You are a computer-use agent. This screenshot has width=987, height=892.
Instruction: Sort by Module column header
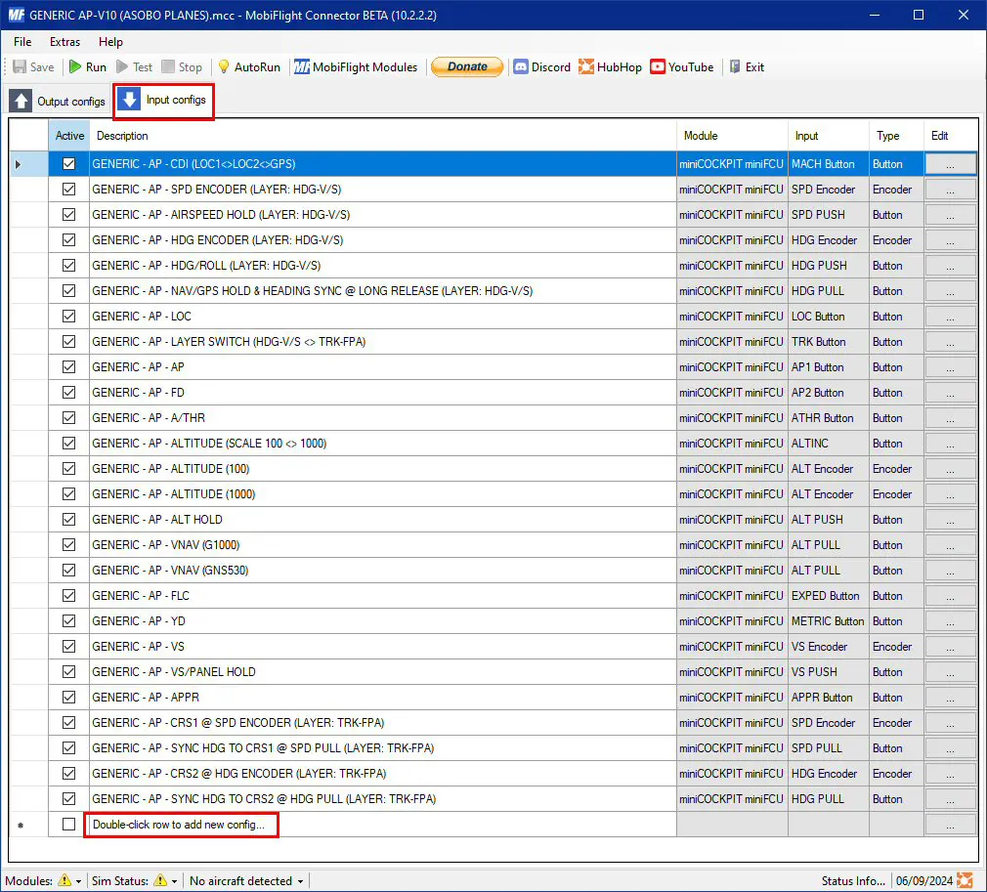point(732,136)
